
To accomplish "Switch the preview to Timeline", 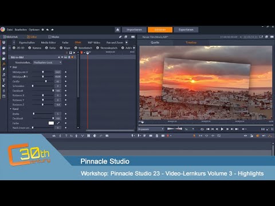I will (191, 42).
